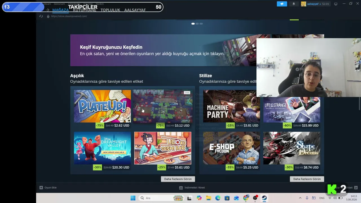
Task: Click the $3.12 USD price
Action: [182, 125]
